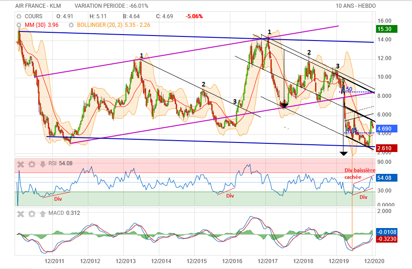Image resolution: width=412 pixels, height=269 pixels.
Task: Click the 10.00 price axis label
Action: [x=384, y=77]
